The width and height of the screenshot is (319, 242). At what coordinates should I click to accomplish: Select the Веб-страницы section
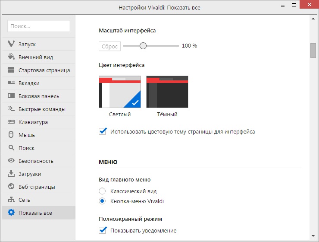pos(39,187)
